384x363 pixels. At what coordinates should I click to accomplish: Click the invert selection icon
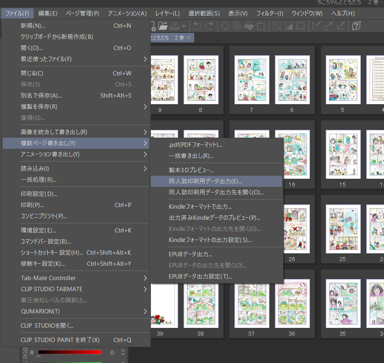(x=288, y=26)
